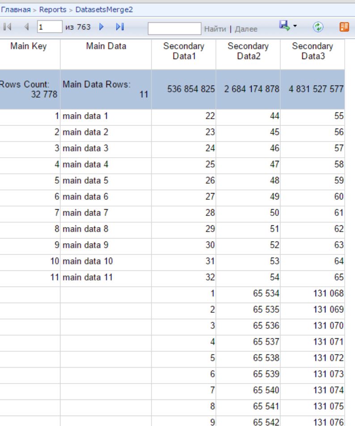This screenshot has height=426, width=355.
Task: Click the Main Key column header
Action: coord(29,46)
